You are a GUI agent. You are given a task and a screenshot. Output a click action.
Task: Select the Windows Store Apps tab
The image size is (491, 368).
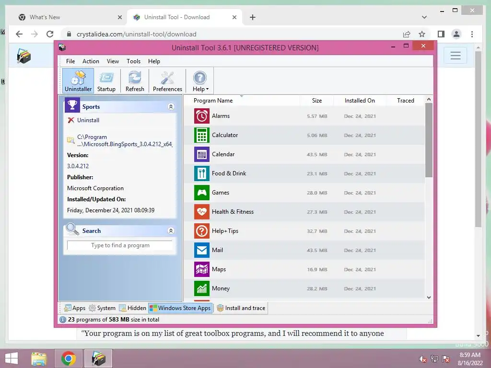180,308
